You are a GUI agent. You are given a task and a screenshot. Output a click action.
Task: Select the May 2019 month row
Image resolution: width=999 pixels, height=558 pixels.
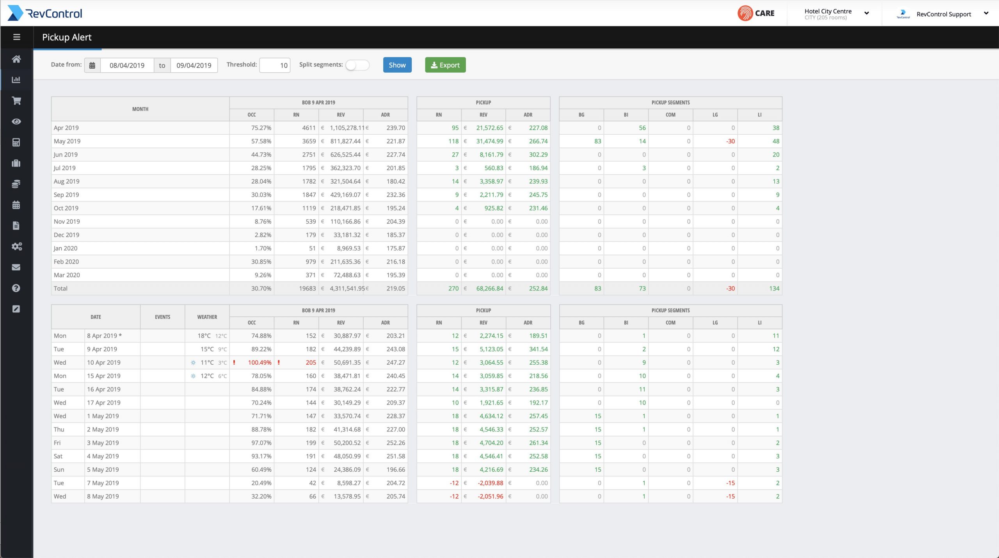click(140, 141)
